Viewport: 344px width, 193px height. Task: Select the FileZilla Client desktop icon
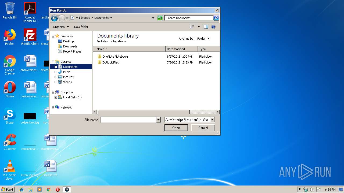point(30,37)
